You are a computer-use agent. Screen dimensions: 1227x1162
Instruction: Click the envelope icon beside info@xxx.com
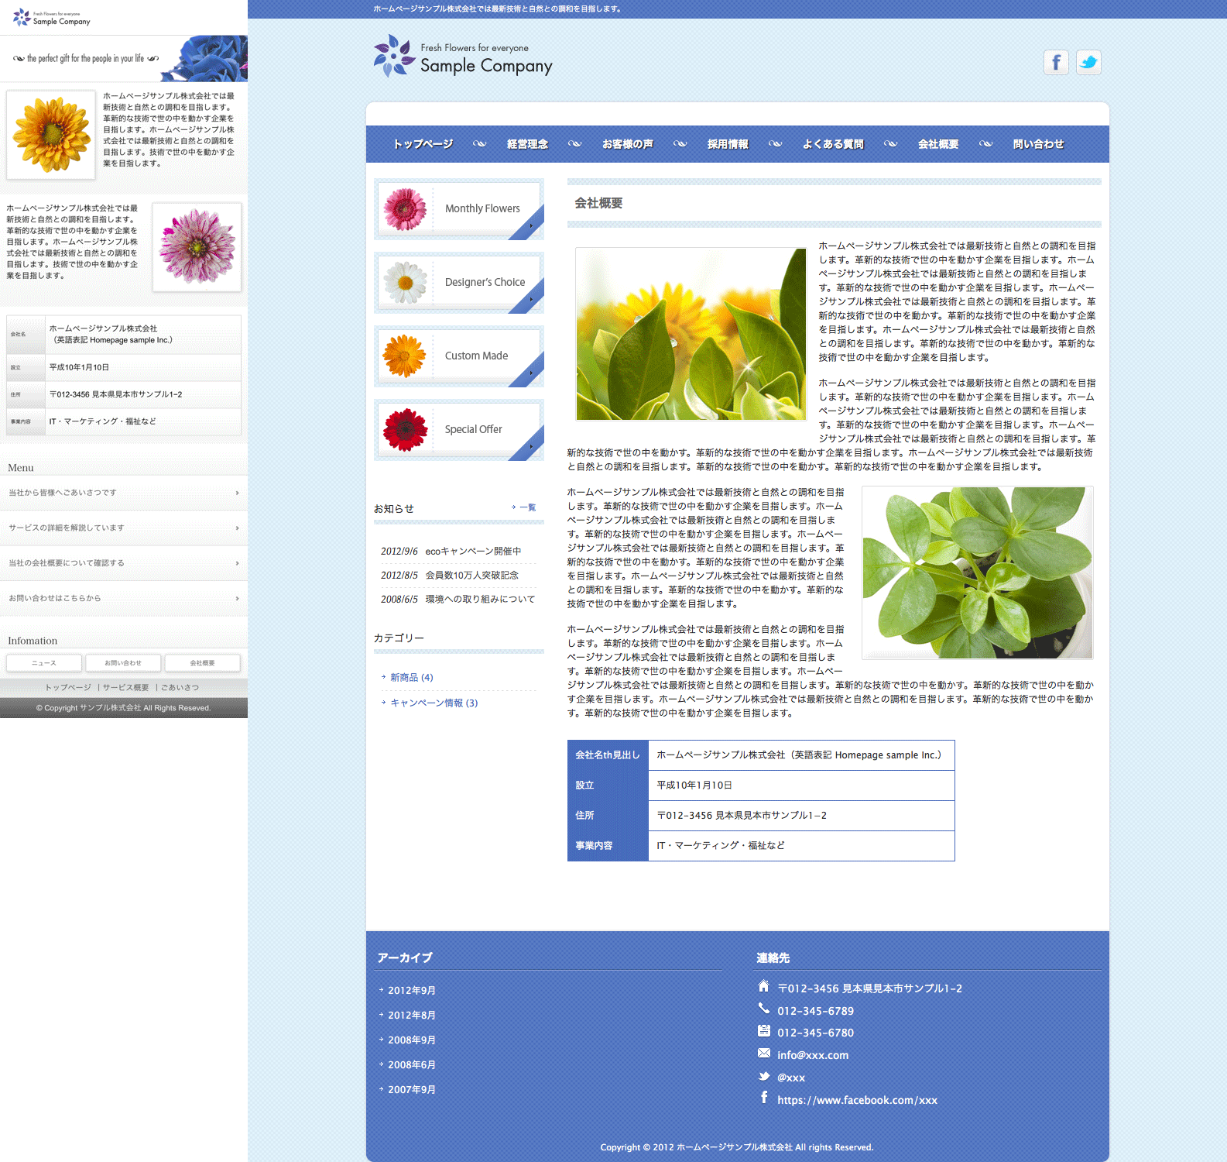(764, 1054)
